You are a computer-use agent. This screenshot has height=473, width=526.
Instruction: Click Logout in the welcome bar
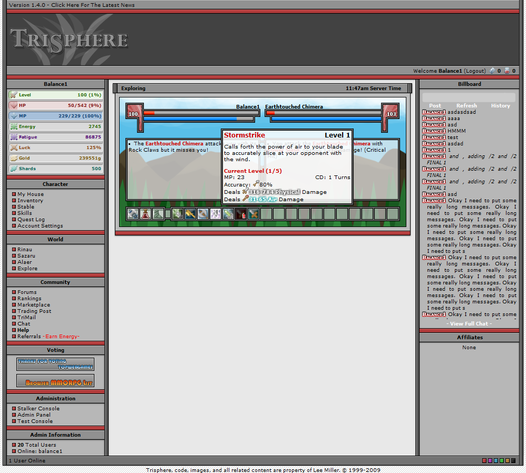tap(475, 71)
